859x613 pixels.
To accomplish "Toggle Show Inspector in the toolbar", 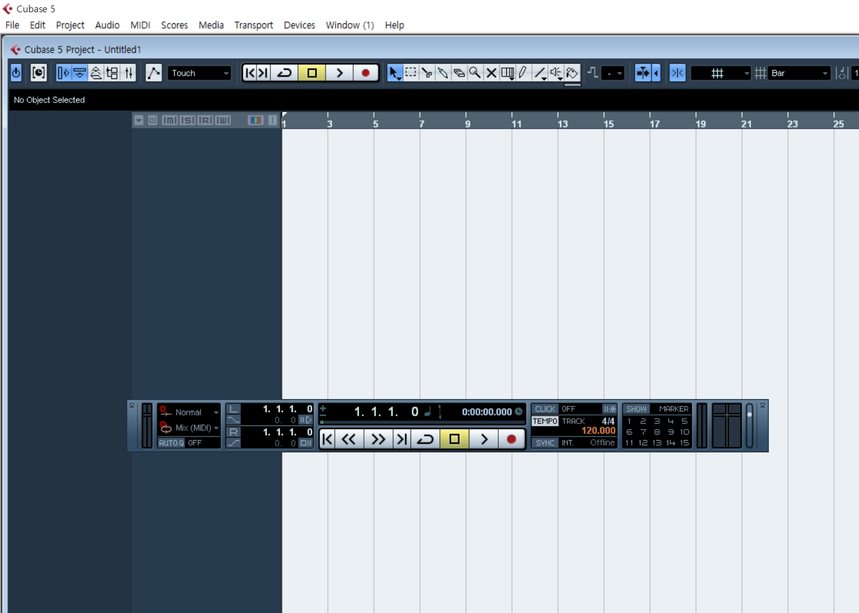I will point(63,73).
